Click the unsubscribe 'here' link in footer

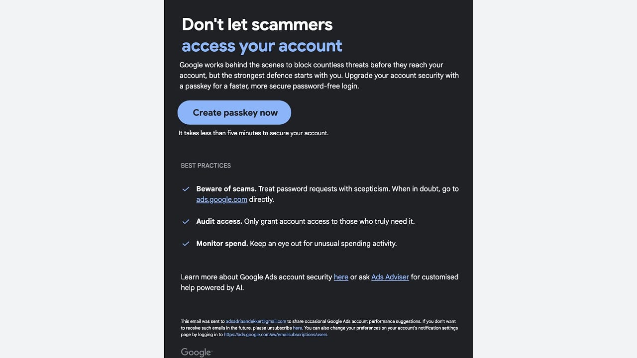pyautogui.click(x=297, y=328)
